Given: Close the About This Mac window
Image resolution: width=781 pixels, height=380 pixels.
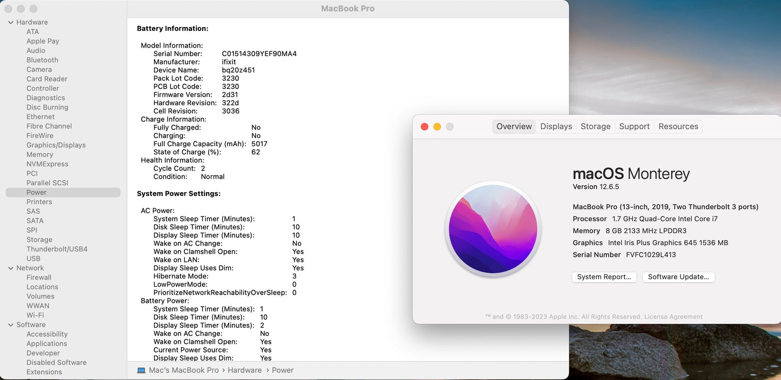Looking at the screenshot, I should click(x=424, y=127).
